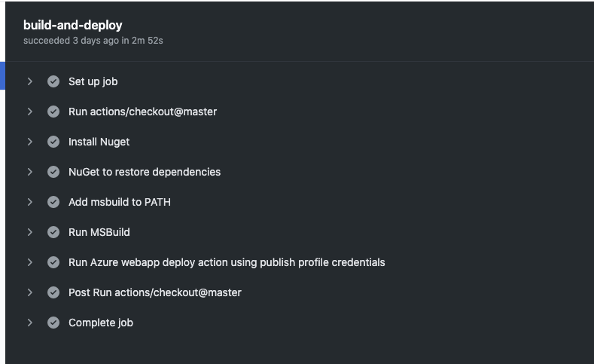Click check icon beside Azure webapp deploy step

(x=53, y=262)
